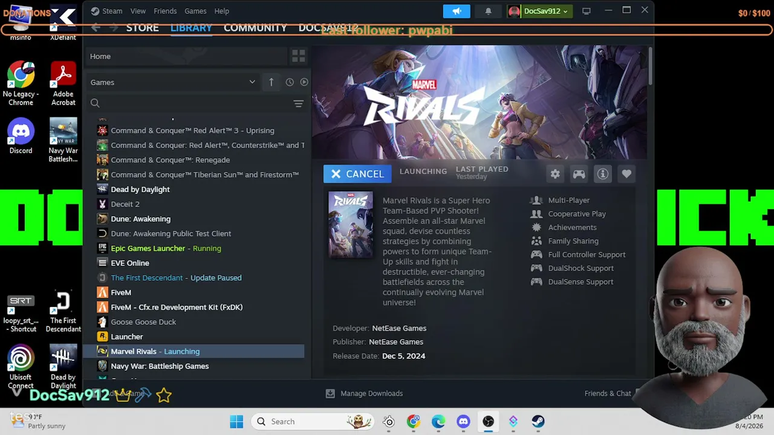Open Microsoft Edge from the taskbar
774x435 pixels.
438,422
